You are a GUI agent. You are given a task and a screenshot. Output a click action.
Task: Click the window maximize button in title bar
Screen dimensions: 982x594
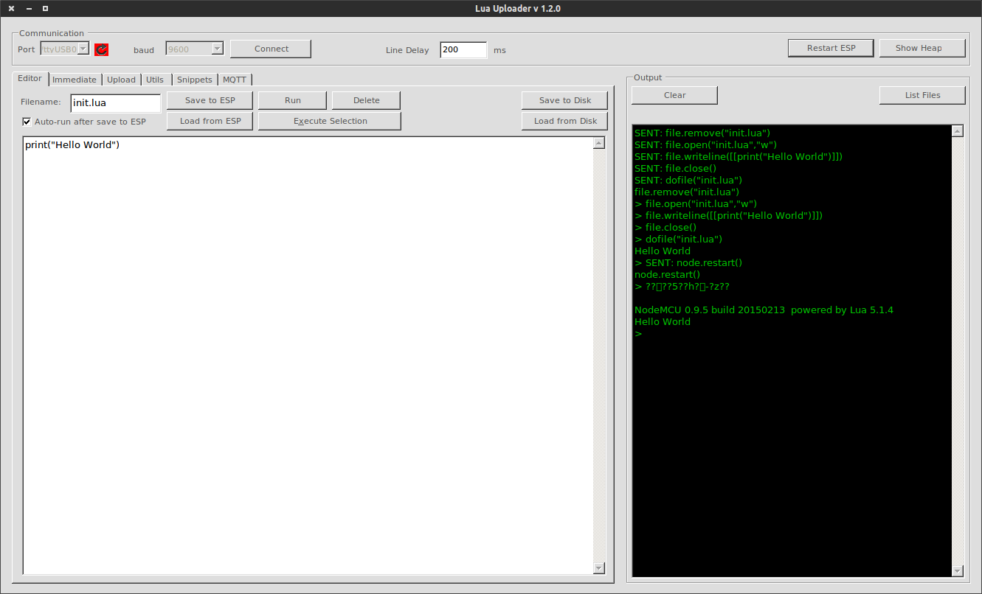[45, 9]
